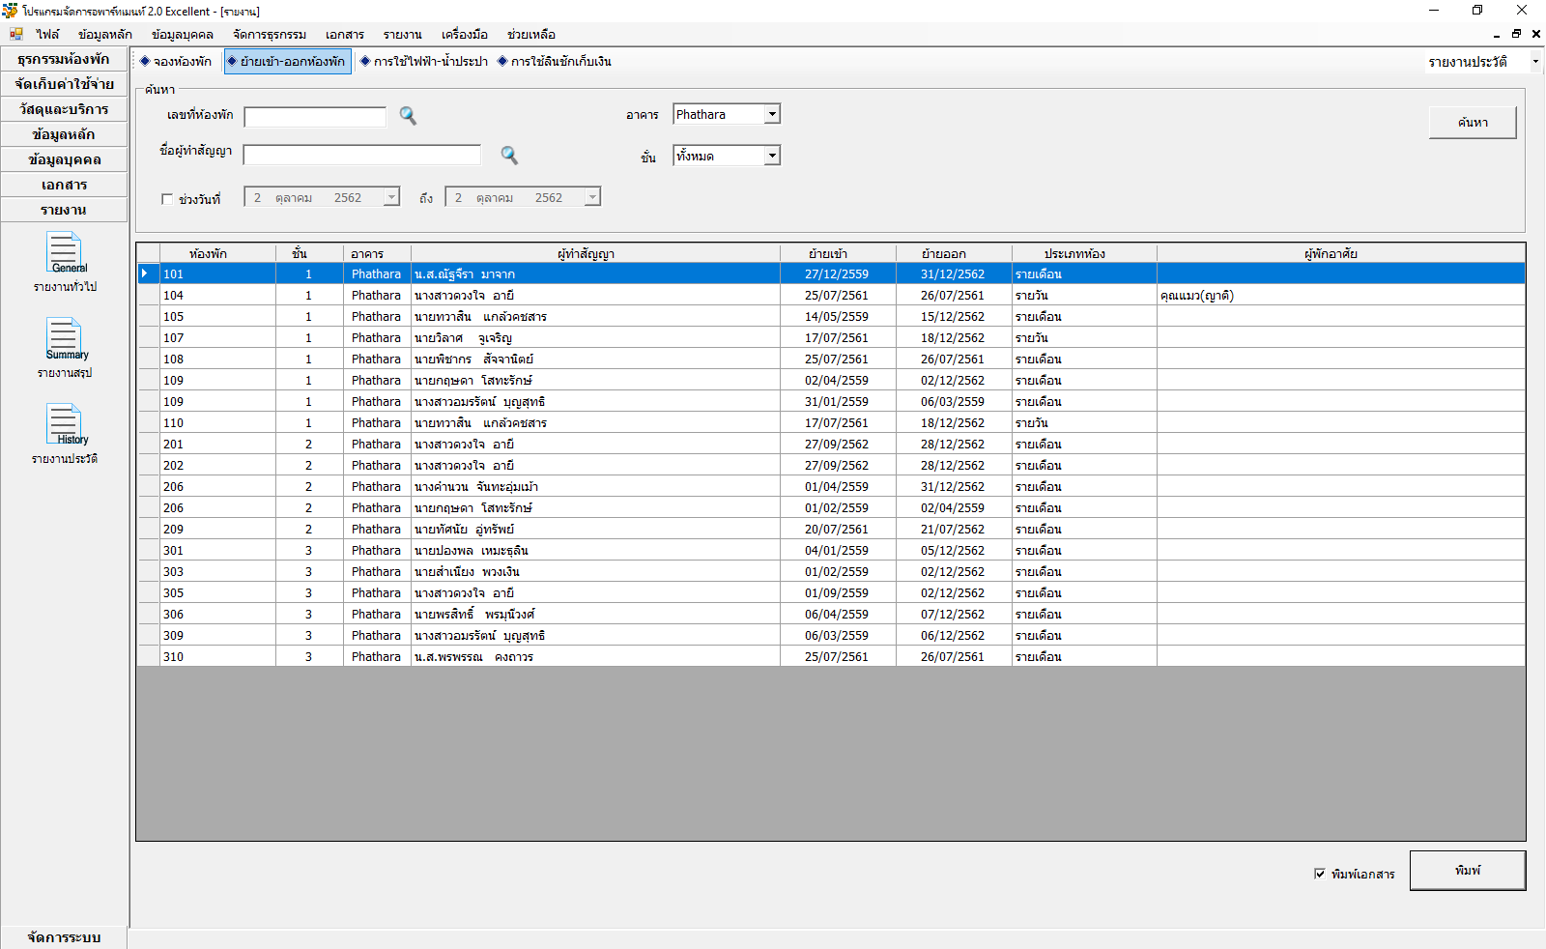The height and width of the screenshot is (949, 1546).
Task: Open เอกสาร sidebar section
Action: (x=64, y=185)
